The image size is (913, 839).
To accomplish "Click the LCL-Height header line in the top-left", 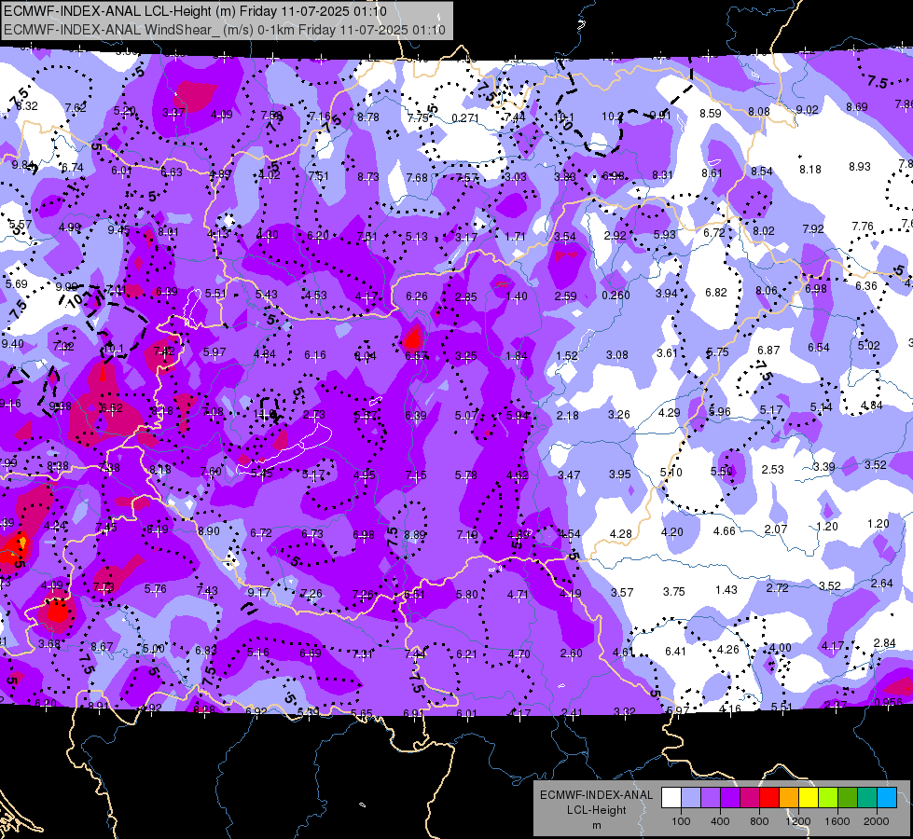I will tap(195, 11).
